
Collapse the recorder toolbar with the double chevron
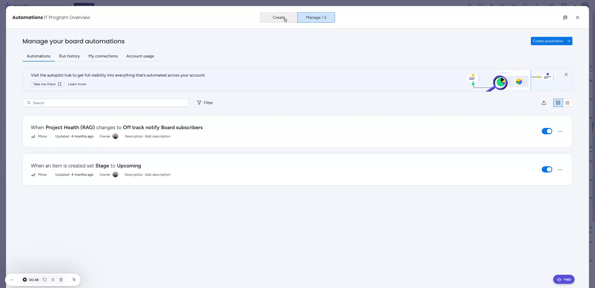pos(12,280)
